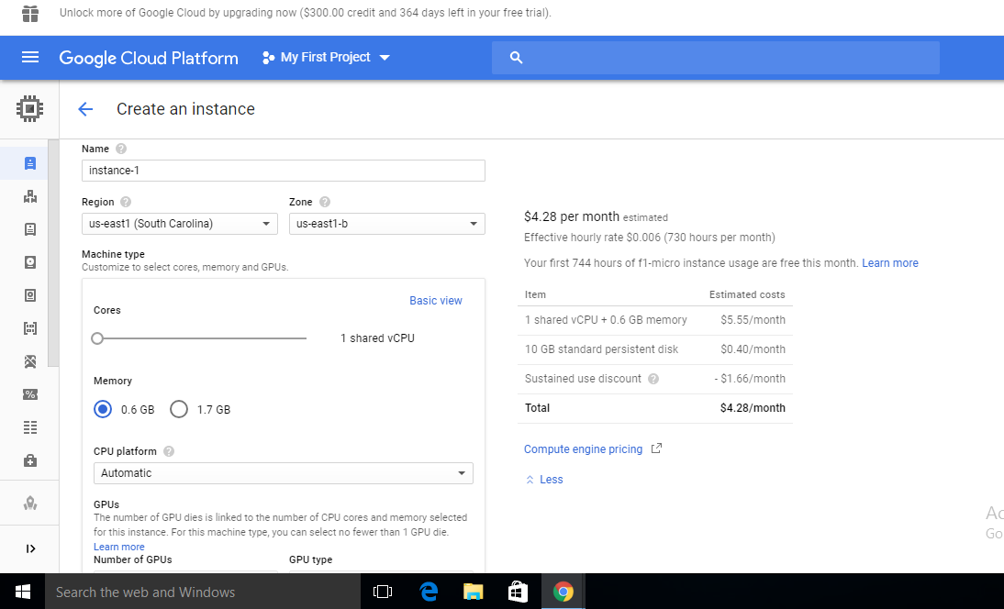Expand the sidebar with the arrow icon
Image resolution: width=1004 pixels, height=609 pixels.
click(29, 548)
